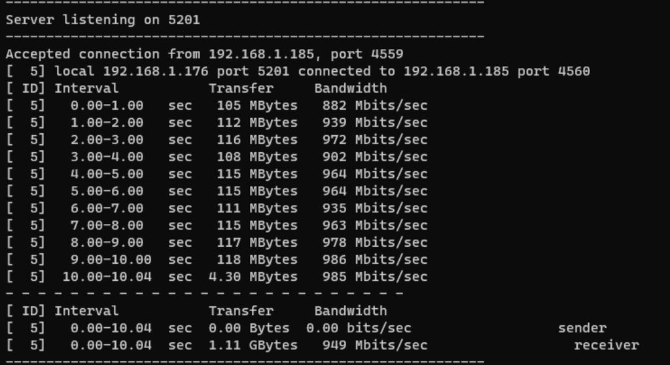Click the 949 Mbits/sec average bandwidth

[374, 345]
